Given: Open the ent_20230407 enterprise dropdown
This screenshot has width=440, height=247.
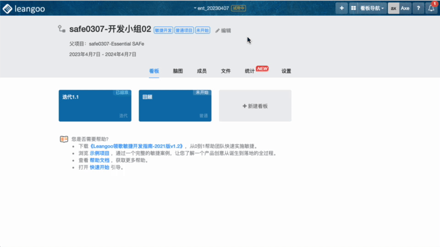Looking at the screenshot, I should 212,8.
